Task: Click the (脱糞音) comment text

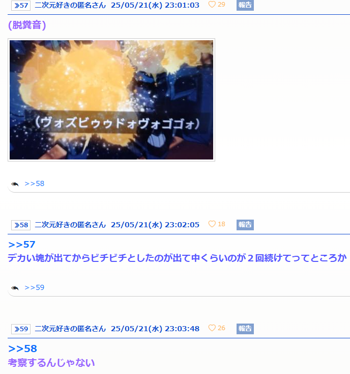Action: (x=27, y=25)
